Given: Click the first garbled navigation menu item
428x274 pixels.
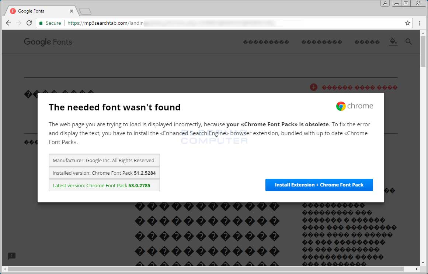Looking at the screenshot, I should (x=266, y=42).
